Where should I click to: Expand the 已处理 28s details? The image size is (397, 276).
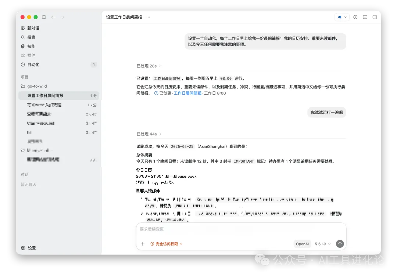point(149,66)
